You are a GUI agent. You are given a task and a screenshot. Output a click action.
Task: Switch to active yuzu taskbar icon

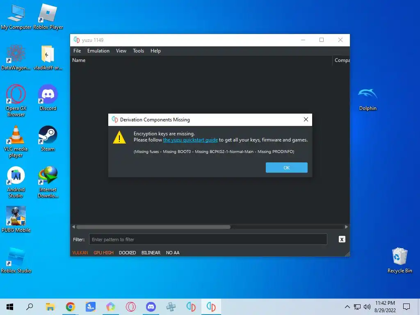tap(211, 307)
